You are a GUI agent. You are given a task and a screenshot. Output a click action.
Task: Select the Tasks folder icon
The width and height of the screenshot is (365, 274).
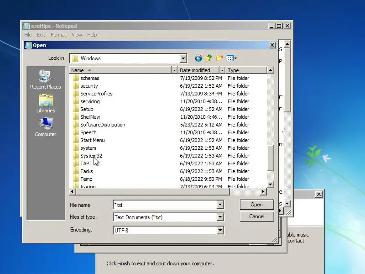tap(76, 171)
